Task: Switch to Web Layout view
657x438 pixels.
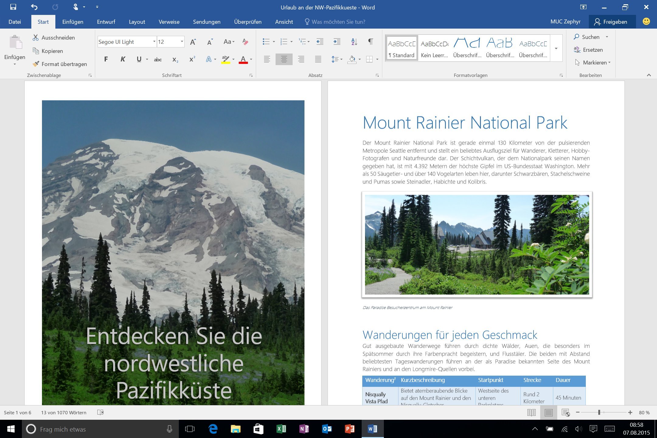Action: coord(565,412)
